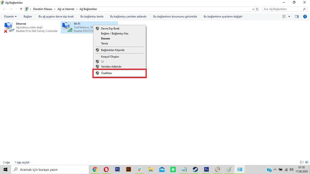
Task: Expand the address bar history dropdown
Action: pyautogui.click(x=253, y=9)
